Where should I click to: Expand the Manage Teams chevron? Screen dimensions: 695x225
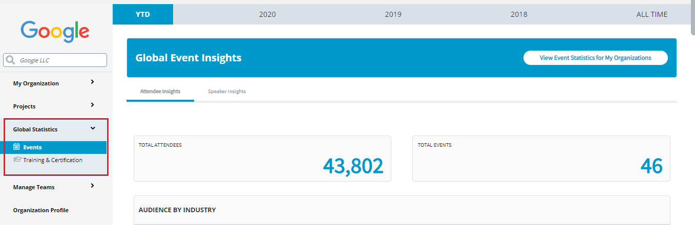[x=92, y=185]
